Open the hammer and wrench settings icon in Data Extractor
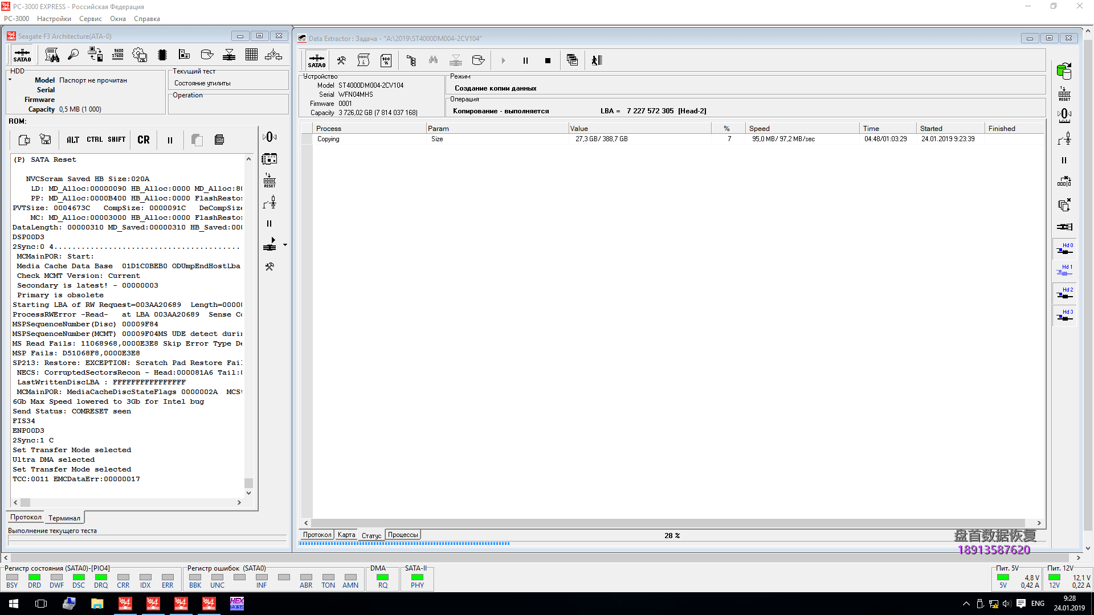Image resolution: width=1094 pixels, height=615 pixels. tap(341, 60)
